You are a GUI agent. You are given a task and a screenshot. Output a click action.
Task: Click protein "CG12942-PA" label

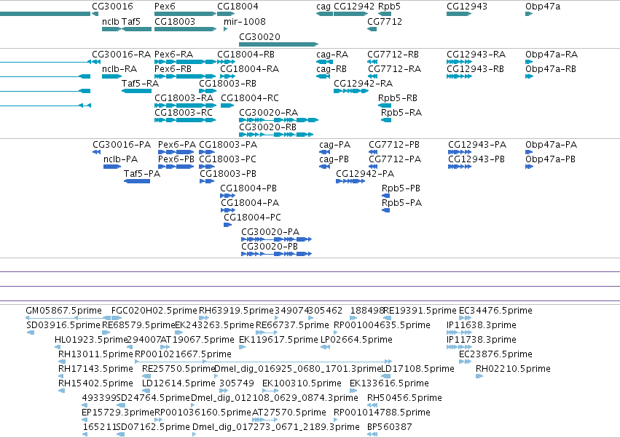click(x=365, y=174)
